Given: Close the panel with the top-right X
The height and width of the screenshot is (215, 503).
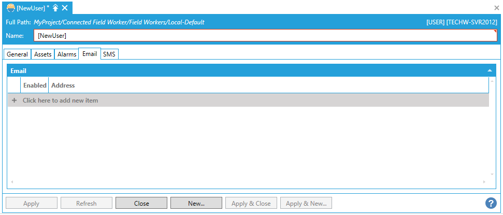Looking at the screenshot, I should tap(497, 8).
